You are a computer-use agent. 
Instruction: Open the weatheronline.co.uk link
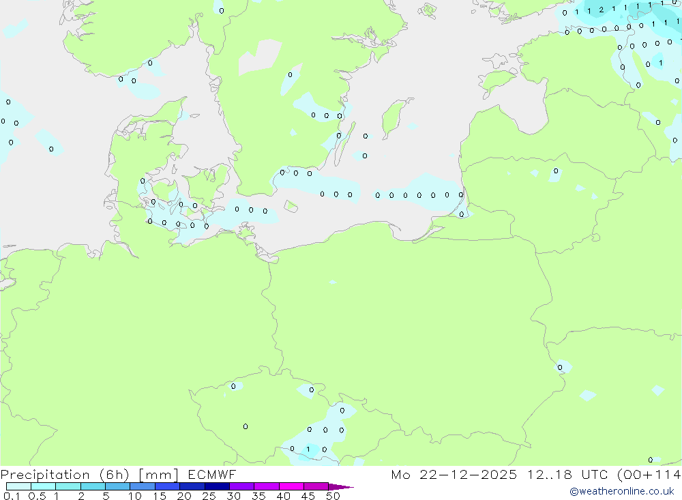click(x=622, y=491)
